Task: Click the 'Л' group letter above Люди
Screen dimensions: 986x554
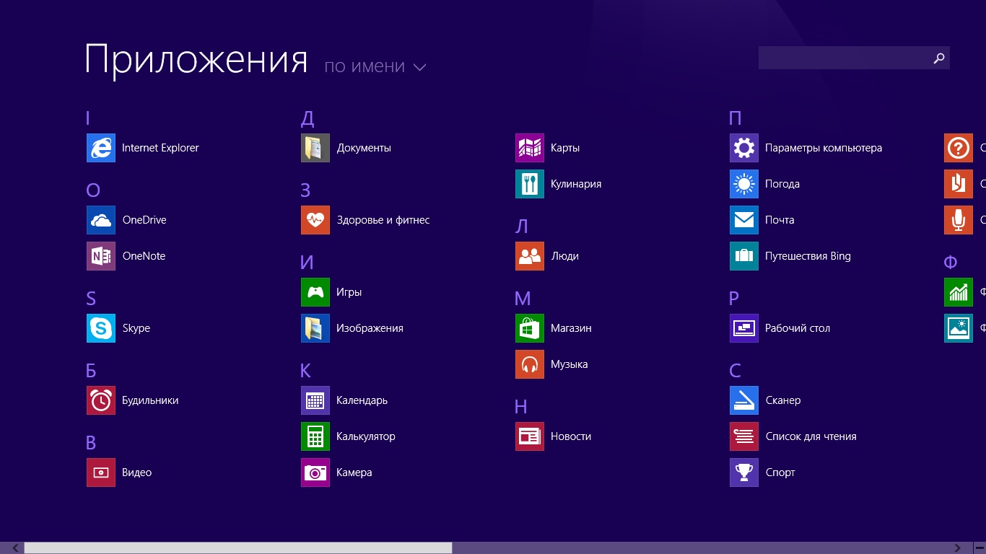Action: 522,227
